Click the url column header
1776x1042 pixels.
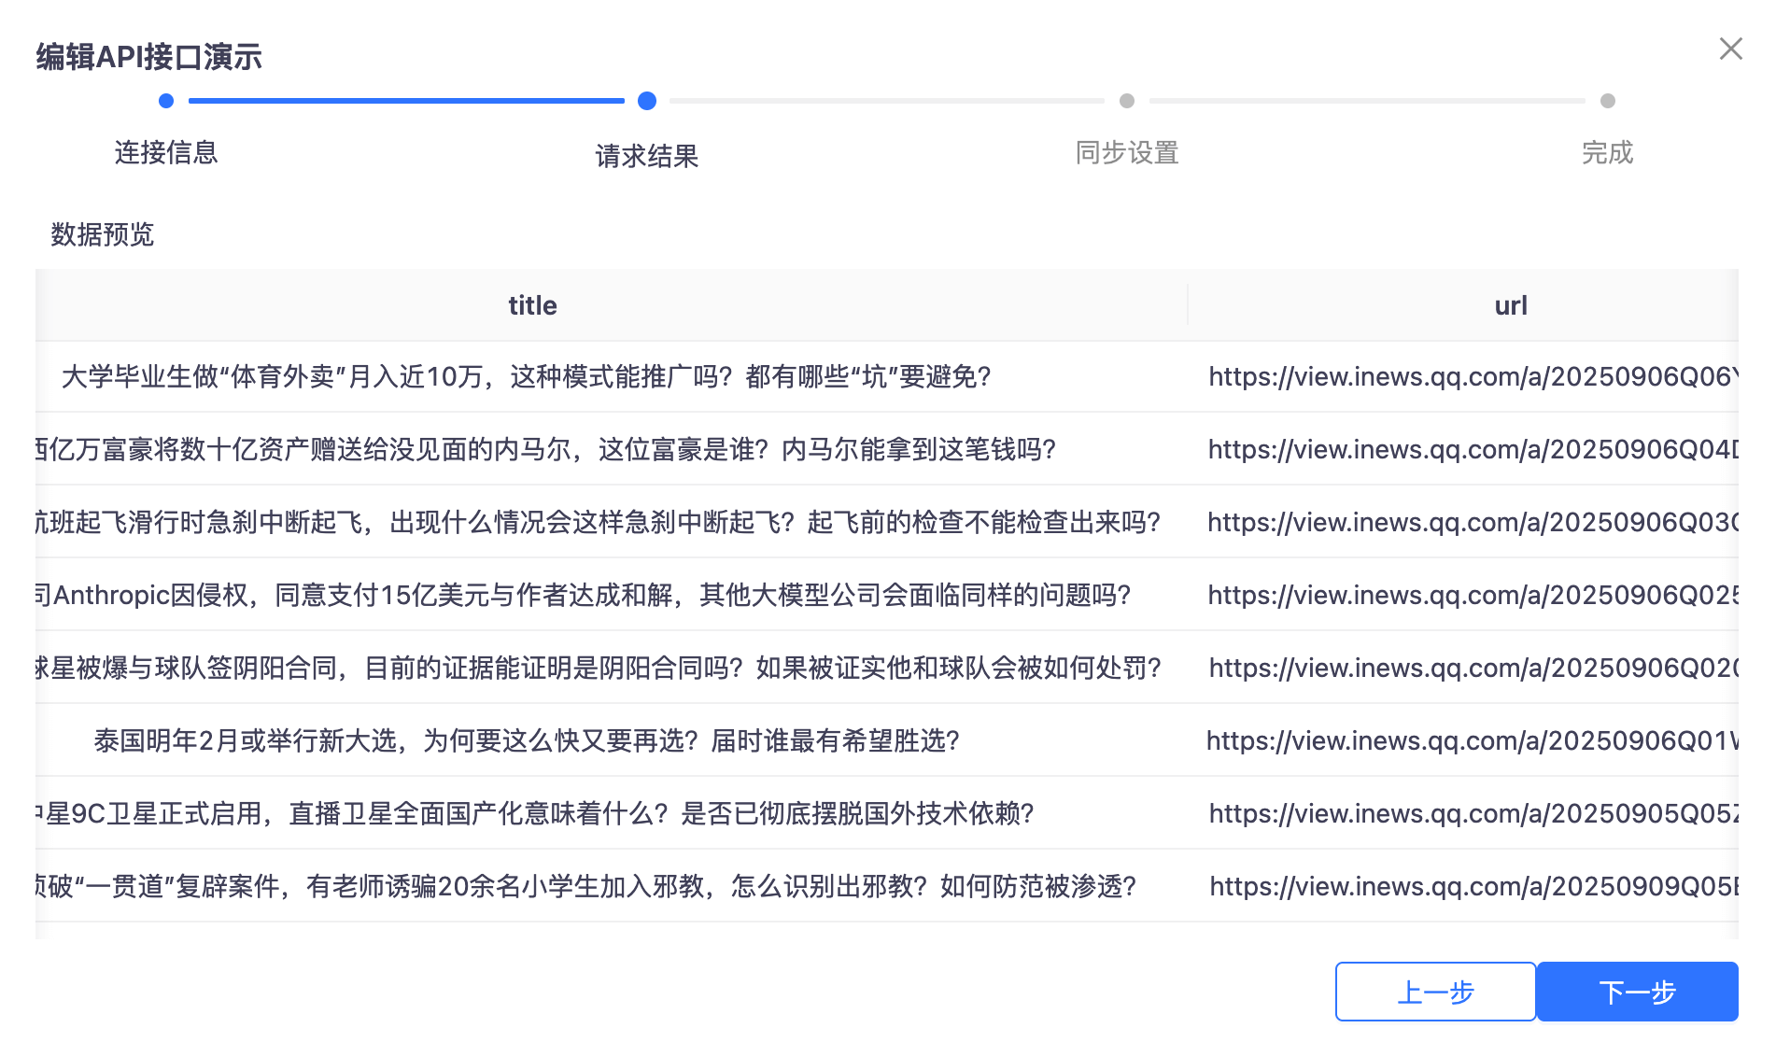pyautogui.click(x=1510, y=305)
